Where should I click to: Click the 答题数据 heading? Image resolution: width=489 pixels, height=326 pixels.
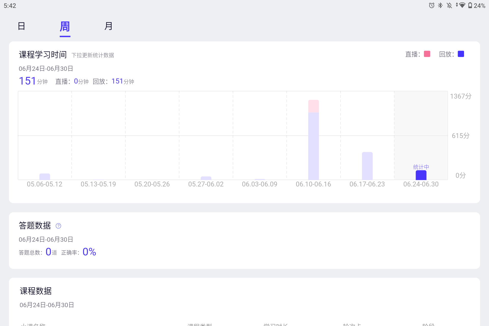tap(35, 226)
